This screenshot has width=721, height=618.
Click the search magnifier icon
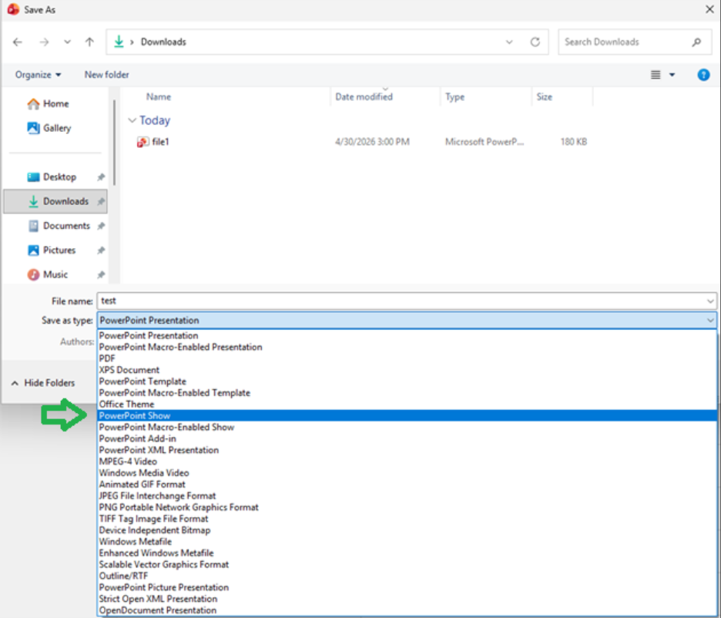(x=696, y=42)
